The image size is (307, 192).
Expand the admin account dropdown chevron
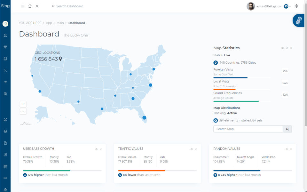[290, 6]
